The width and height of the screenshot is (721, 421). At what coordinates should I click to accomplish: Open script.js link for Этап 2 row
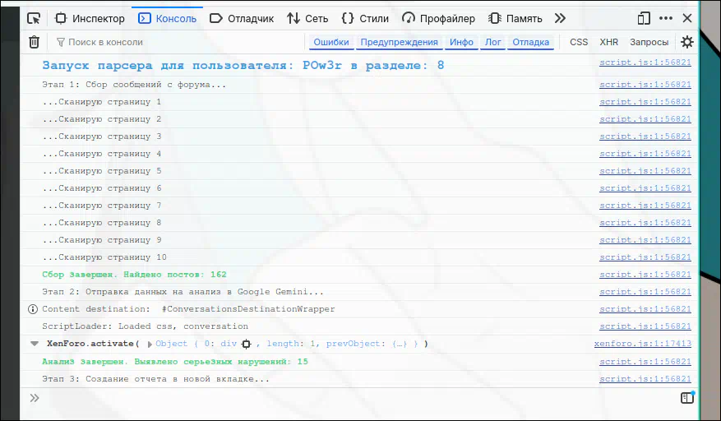645,292
